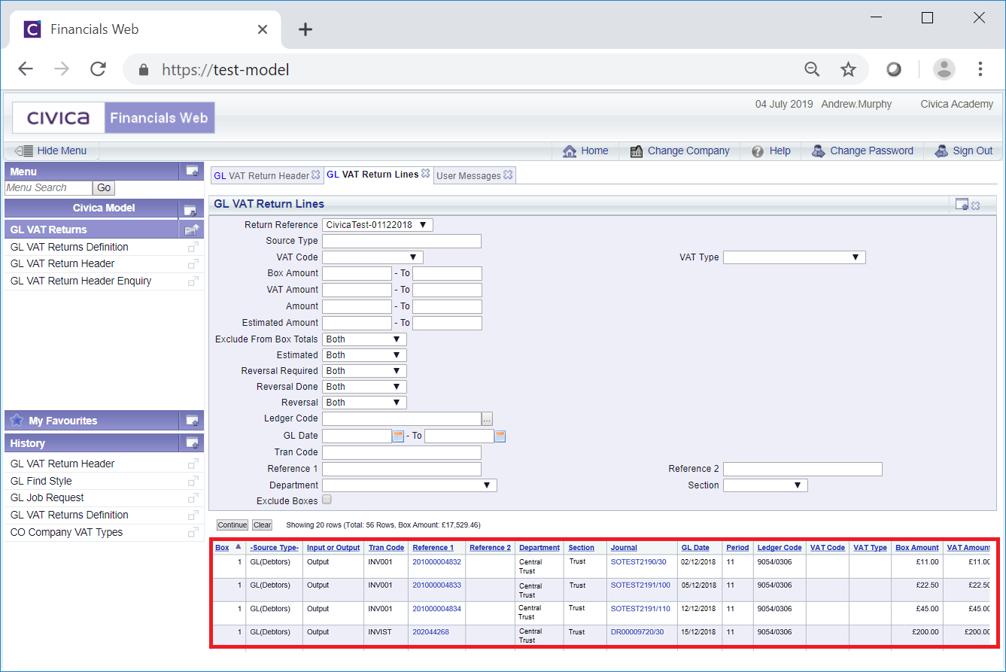Open journal link DR00009720/30
Image resolution: width=1006 pixels, height=672 pixels.
637,632
